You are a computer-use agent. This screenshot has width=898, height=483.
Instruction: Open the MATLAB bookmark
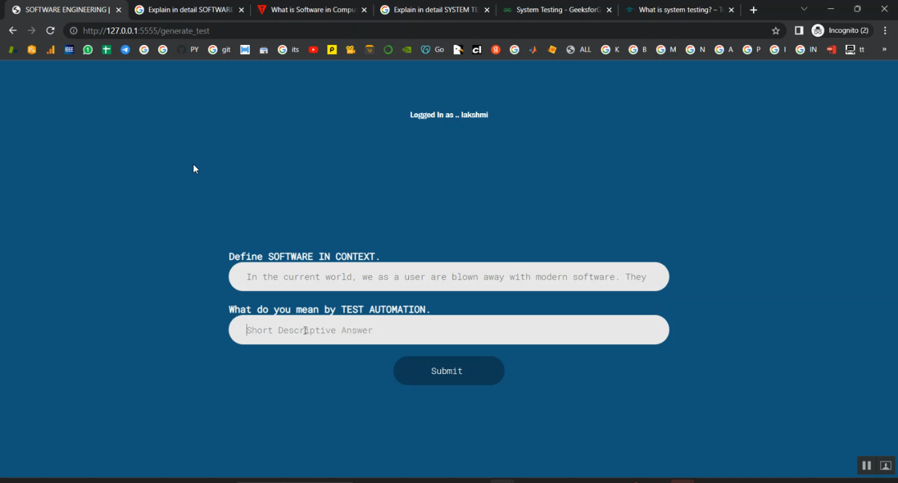(533, 50)
